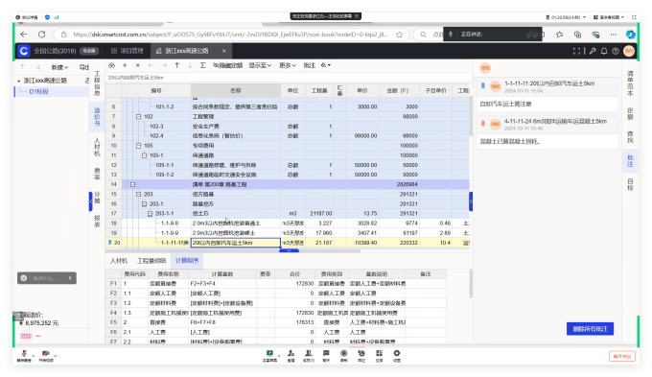
Task: Click the wrench tools icon in header
Action: click(x=593, y=51)
